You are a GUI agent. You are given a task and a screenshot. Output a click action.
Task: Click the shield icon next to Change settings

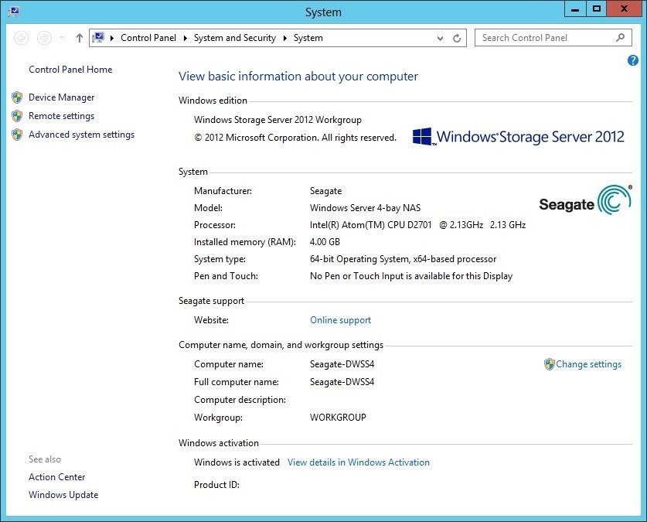click(x=549, y=364)
